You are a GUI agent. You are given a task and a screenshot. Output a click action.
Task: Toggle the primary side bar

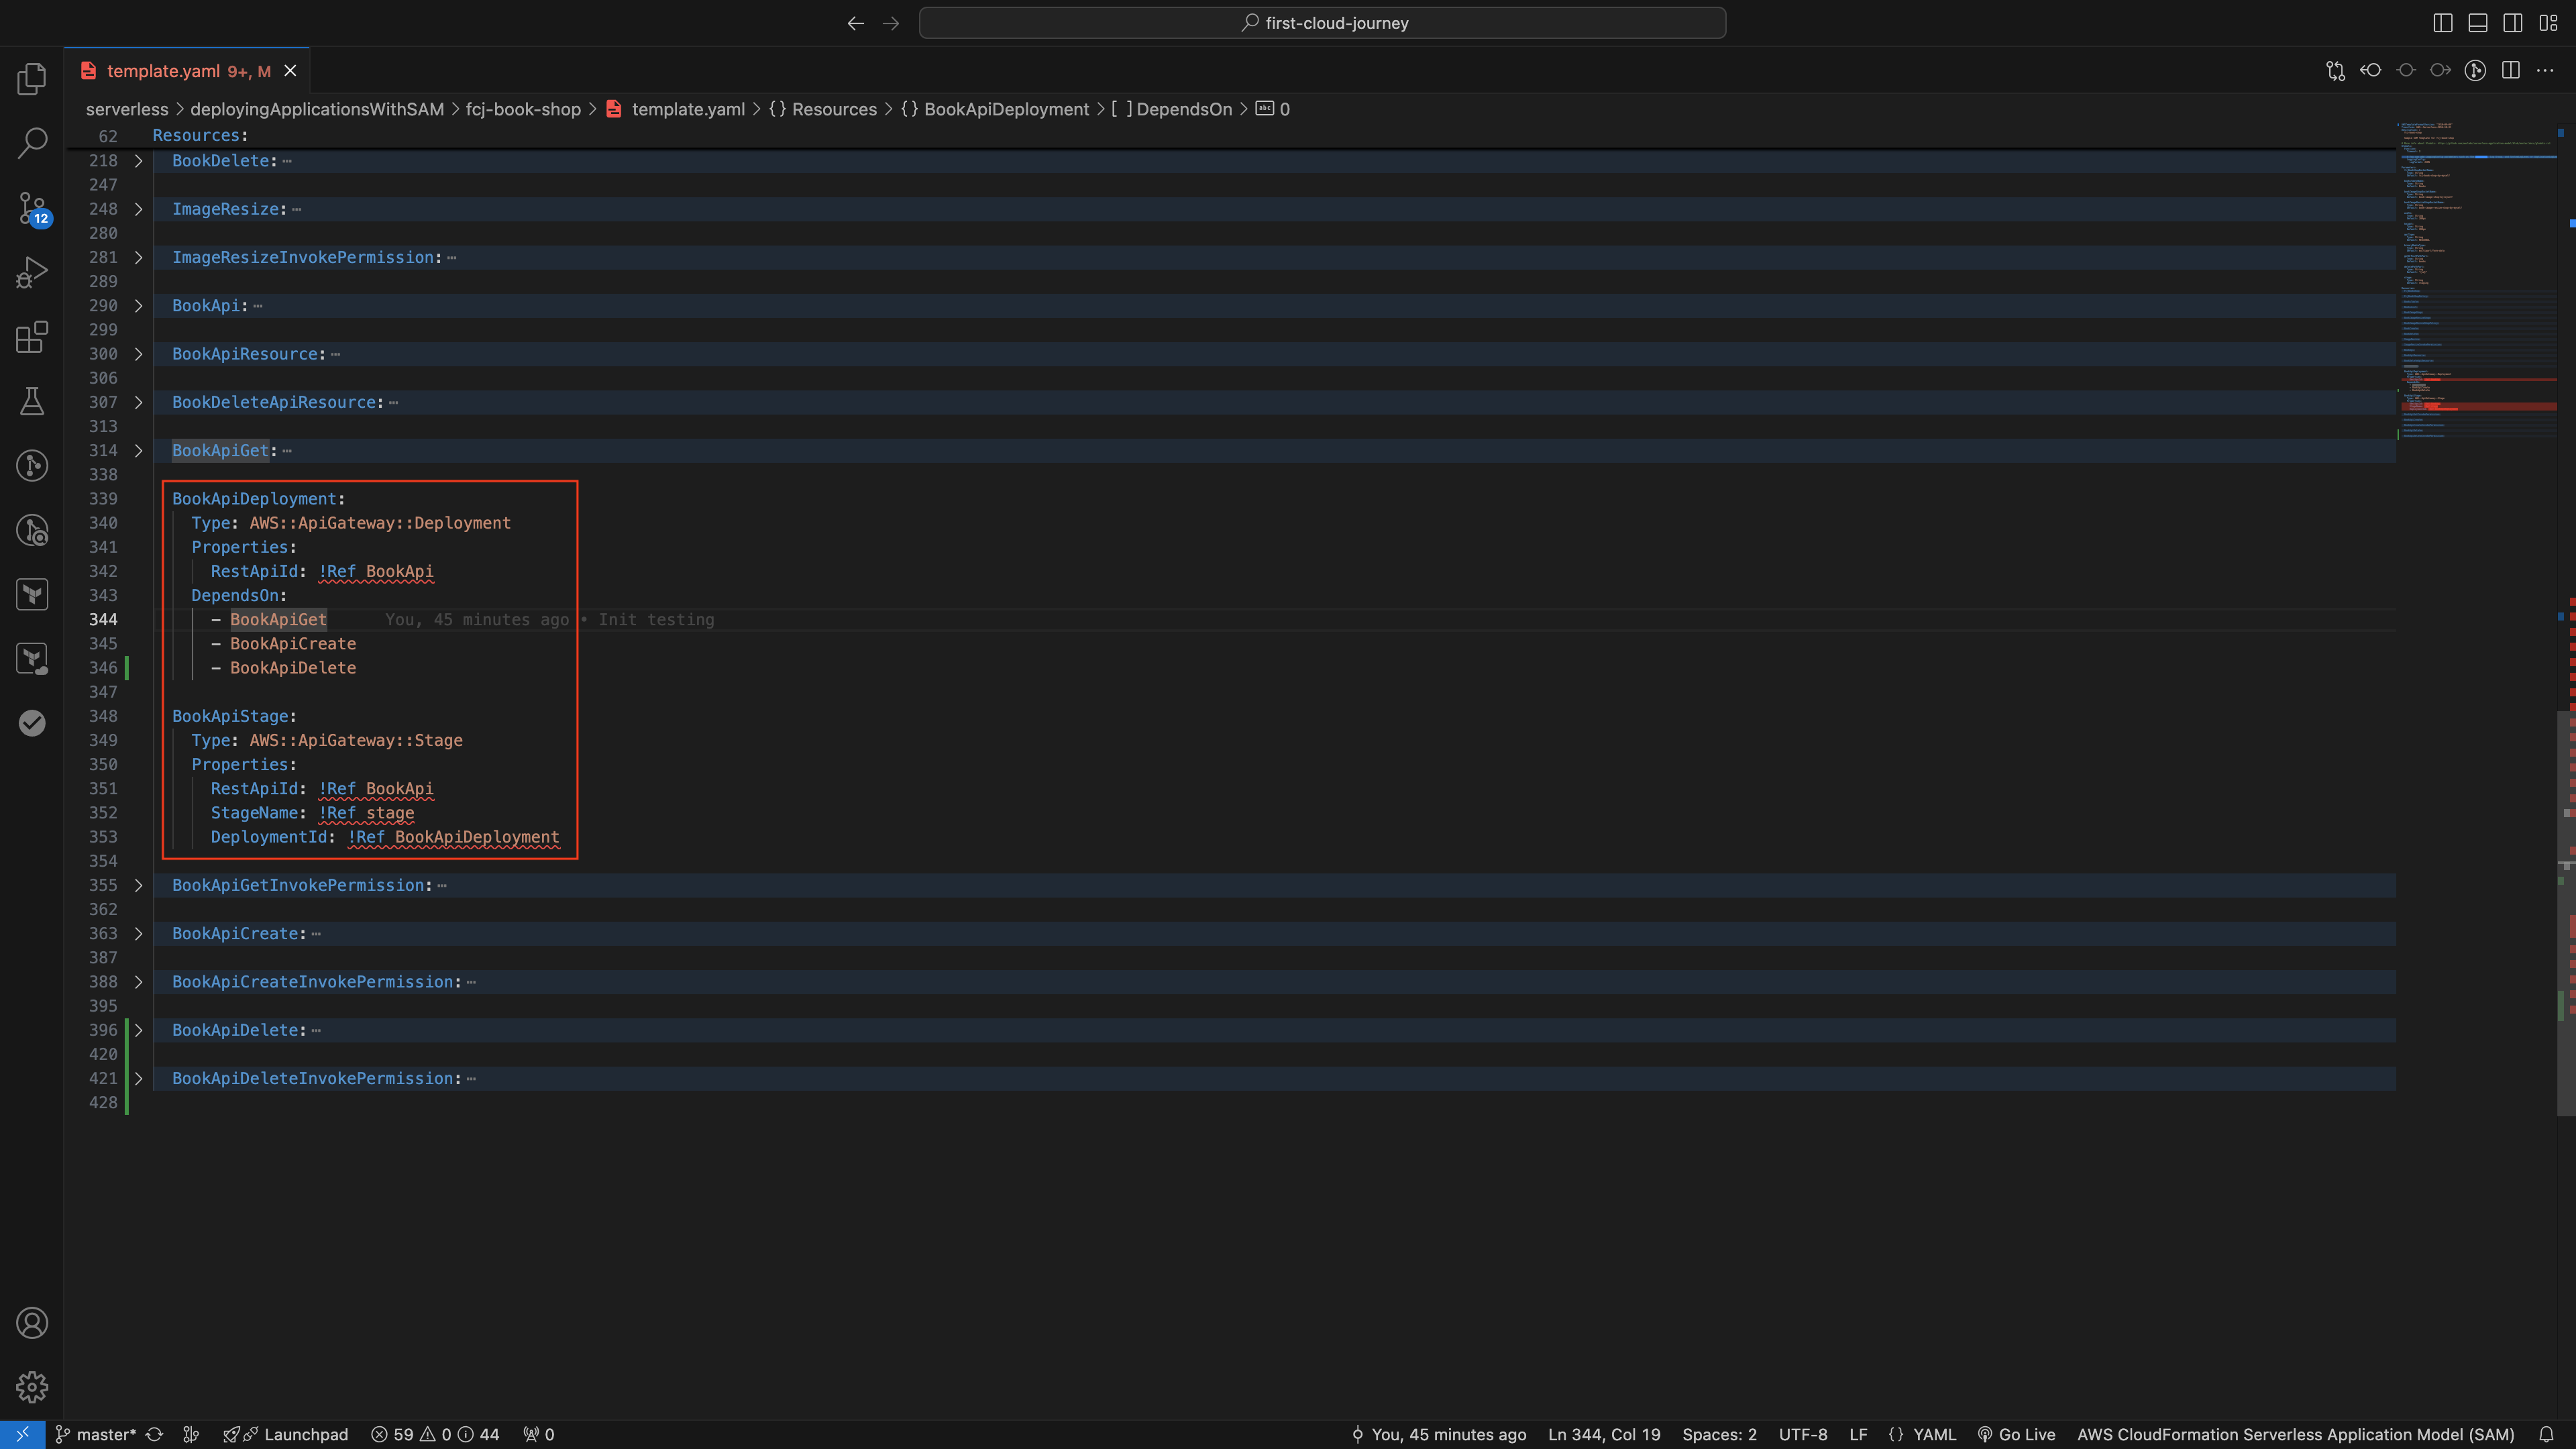pyautogui.click(x=2443, y=23)
